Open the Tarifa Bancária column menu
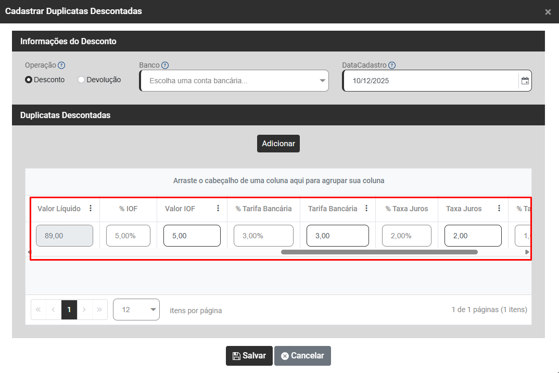The height and width of the screenshot is (373, 559). pyautogui.click(x=366, y=209)
